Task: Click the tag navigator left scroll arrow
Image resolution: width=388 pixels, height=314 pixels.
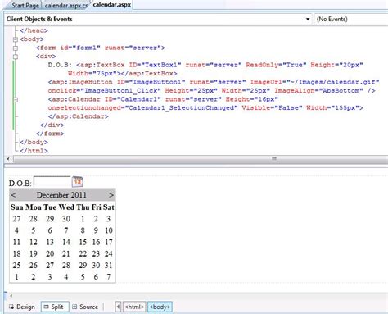Action: [x=118, y=307]
